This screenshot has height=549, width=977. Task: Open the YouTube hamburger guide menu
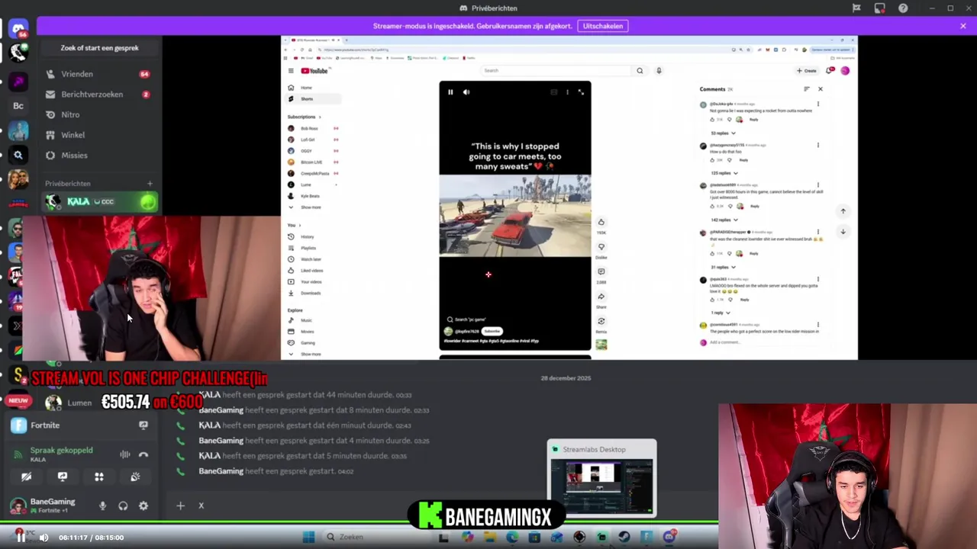pyautogui.click(x=291, y=71)
